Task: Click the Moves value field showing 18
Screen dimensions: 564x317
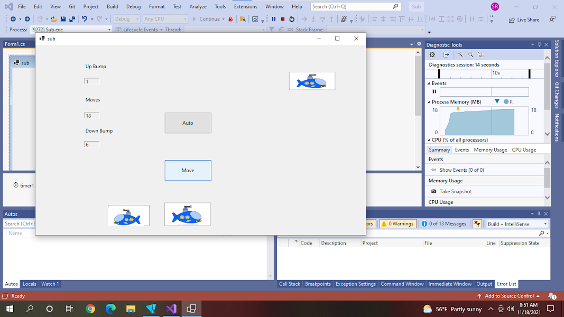Action: 92,115
